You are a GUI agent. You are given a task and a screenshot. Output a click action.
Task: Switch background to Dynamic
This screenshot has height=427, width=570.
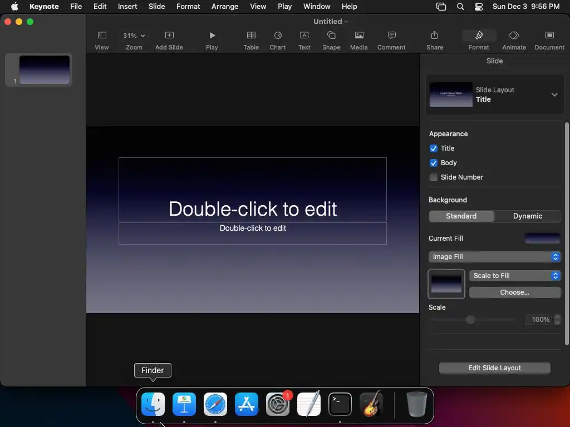point(528,216)
